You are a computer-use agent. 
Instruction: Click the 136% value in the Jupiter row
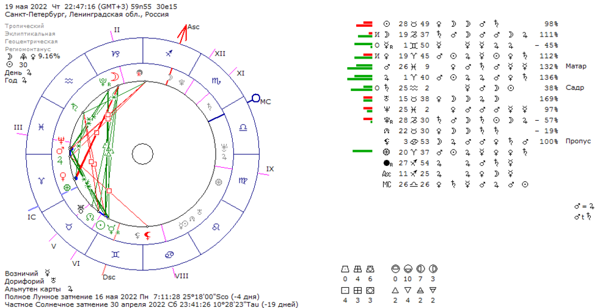click(549, 77)
